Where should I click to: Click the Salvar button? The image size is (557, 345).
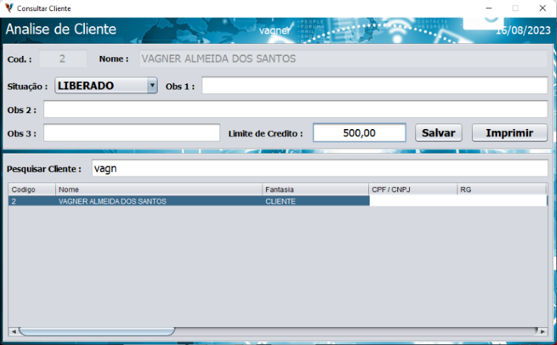[438, 133]
